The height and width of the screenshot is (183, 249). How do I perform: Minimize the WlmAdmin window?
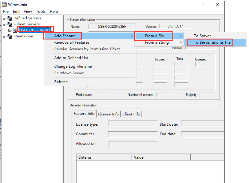(190, 5)
